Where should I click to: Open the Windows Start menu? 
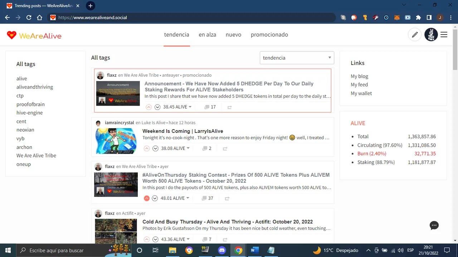(x=8, y=250)
